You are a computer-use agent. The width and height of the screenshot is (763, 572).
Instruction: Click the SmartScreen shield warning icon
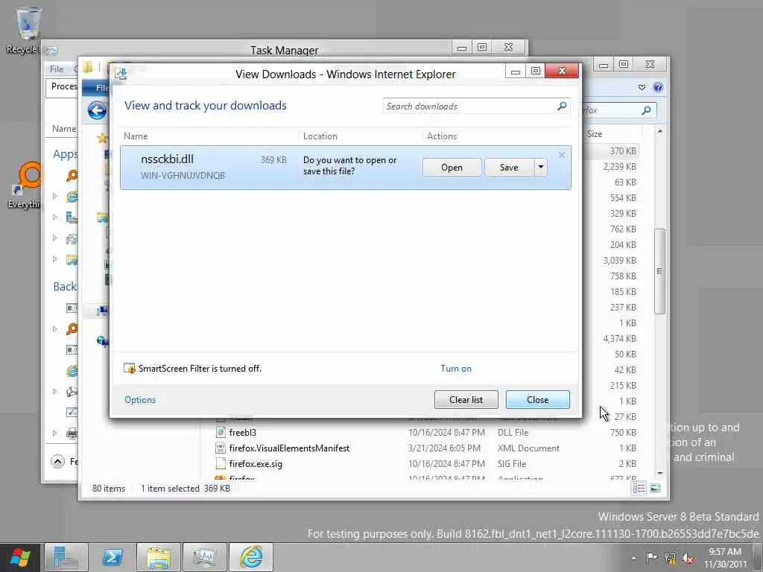(130, 369)
